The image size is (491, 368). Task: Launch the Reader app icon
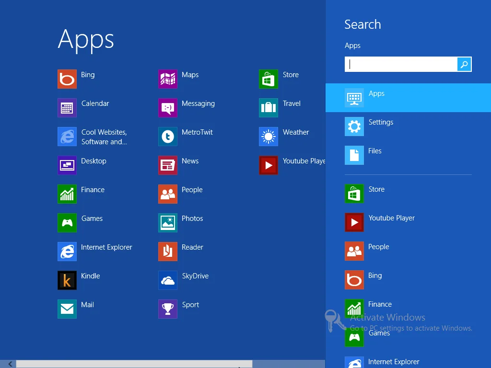coord(168,252)
